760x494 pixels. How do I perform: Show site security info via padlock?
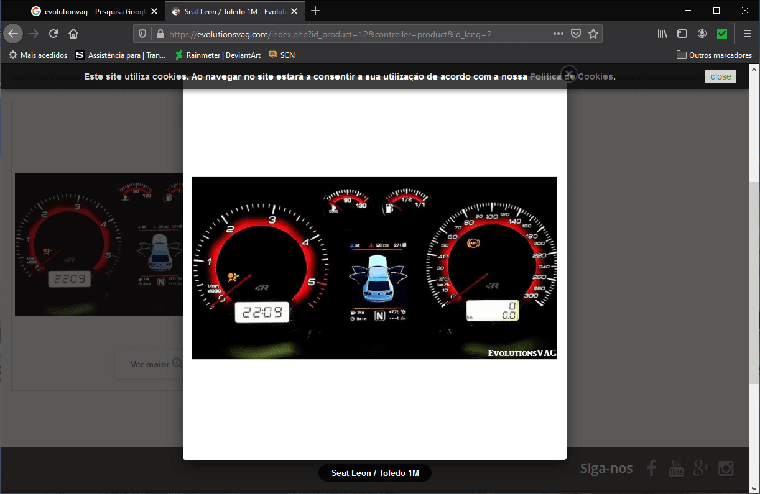(x=159, y=34)
